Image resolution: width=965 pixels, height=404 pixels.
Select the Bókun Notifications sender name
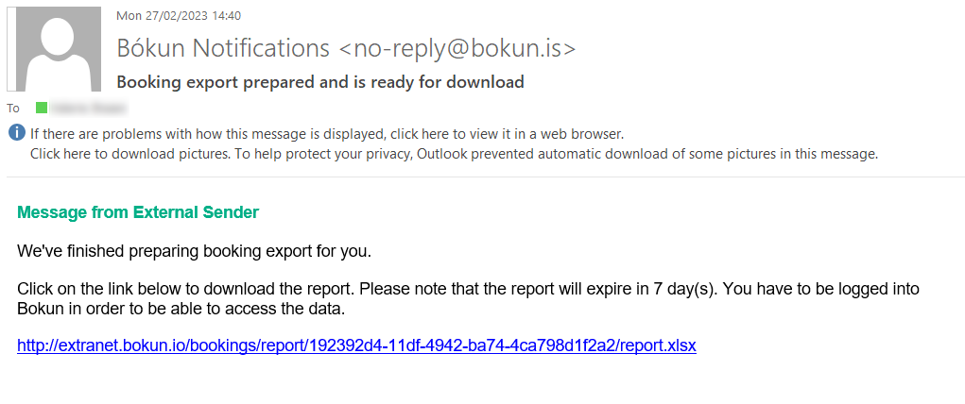click(223, 48)
